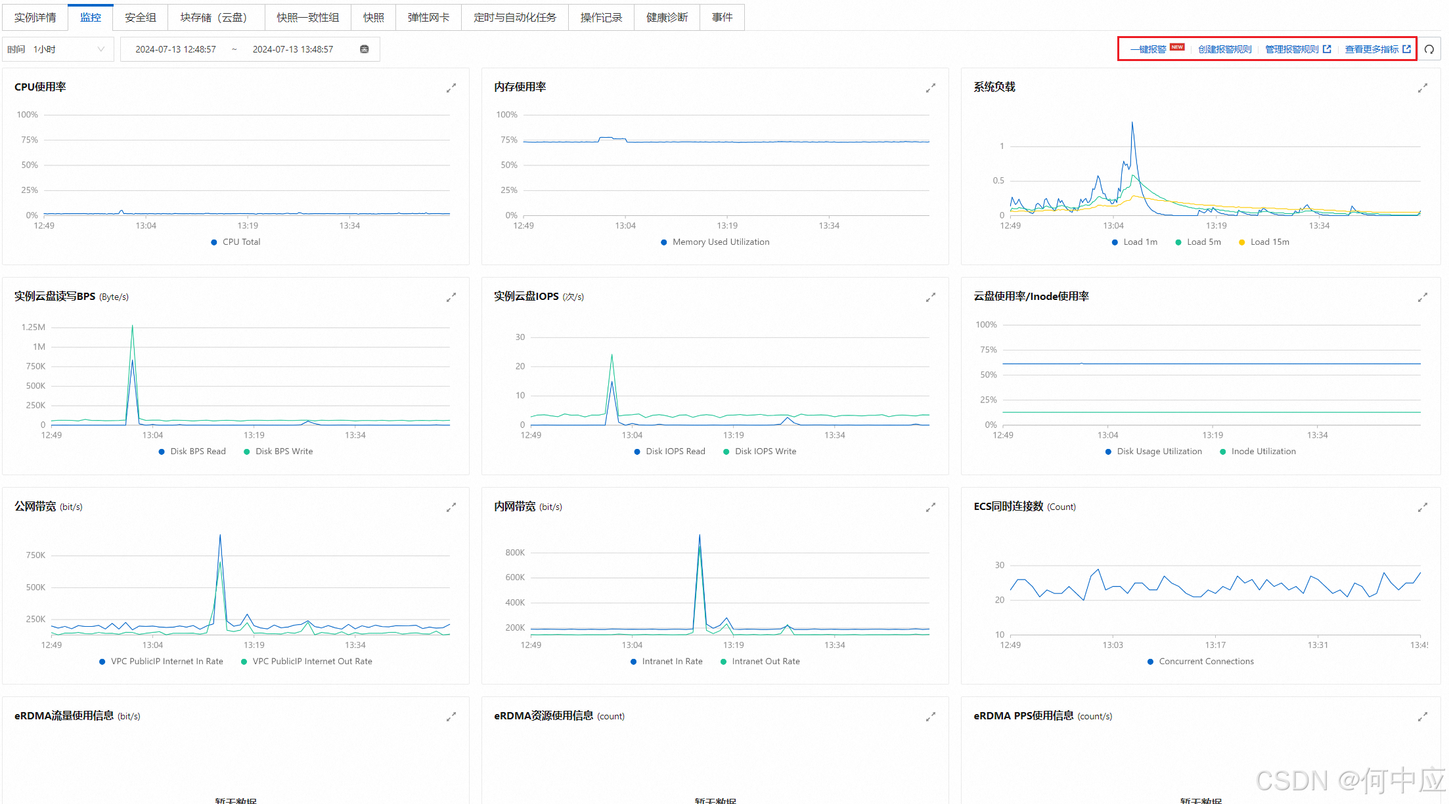Expand the 公网带宽 chart

pyautogui.click(x=451, y=507)
